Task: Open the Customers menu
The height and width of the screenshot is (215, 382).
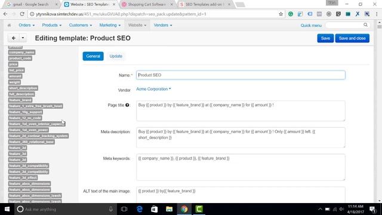Action: point(81,25)
